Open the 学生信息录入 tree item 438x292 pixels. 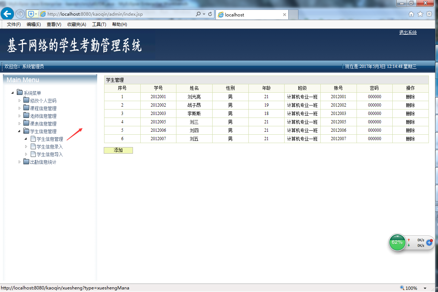coord(50,147)
